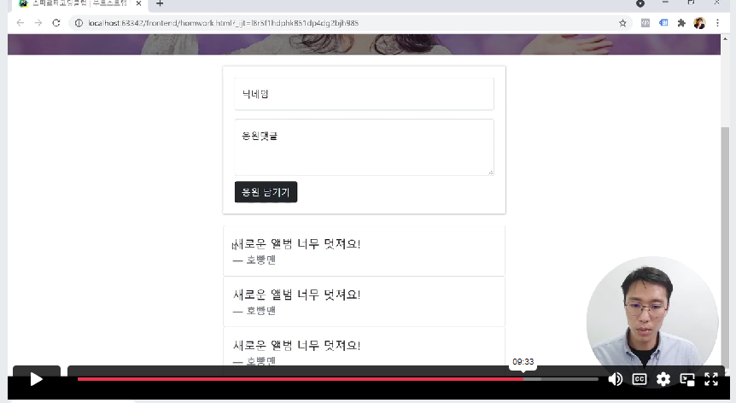Screen dimensions: 736x403
Task: Mute the video volume
Action: 616,379
